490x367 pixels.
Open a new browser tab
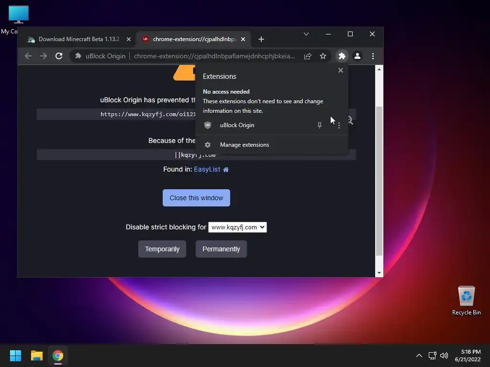(x=261, y=39)
